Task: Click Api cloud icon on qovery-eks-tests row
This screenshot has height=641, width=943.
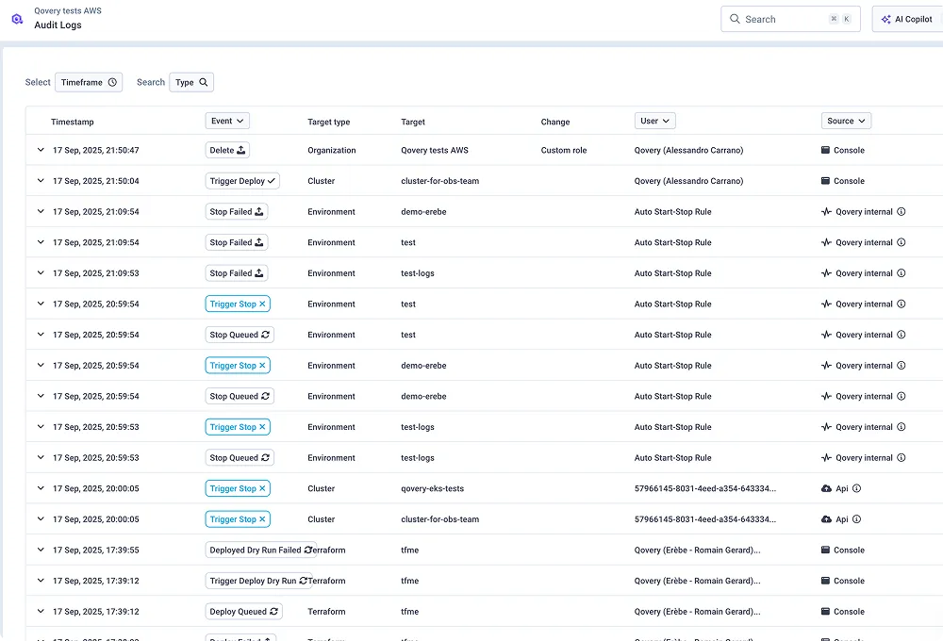Action: [826, 488]
